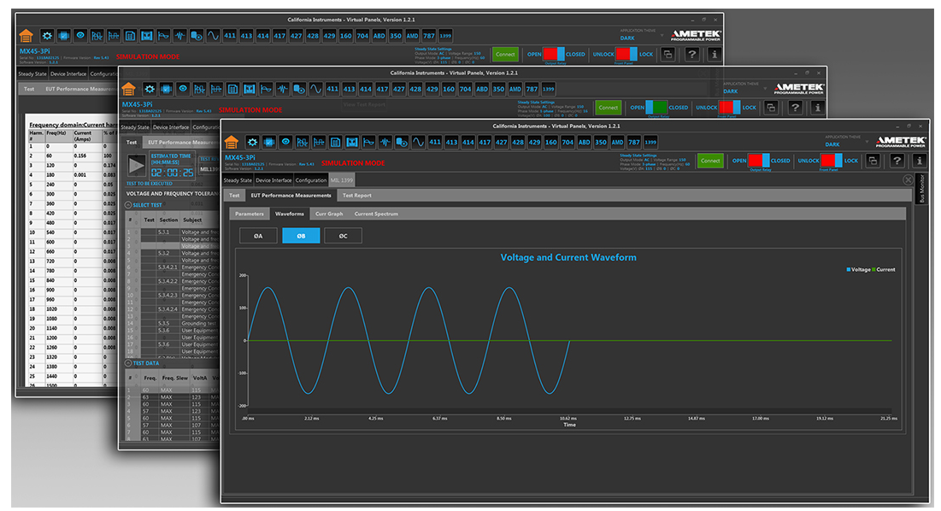Switch to the Device Interface tab in front window
This screenshot has height=511, width=941.
(x=273, y=180)
